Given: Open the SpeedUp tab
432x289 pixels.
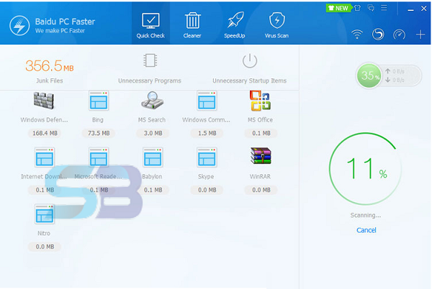Looking at the screenshot, I should pyautogui.click(x=235, y=25).
